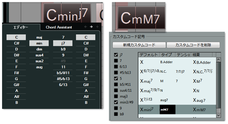228x124 pixels.
Task: Click the カスタムコードを削除 button
Action: (x=193, y=45)
